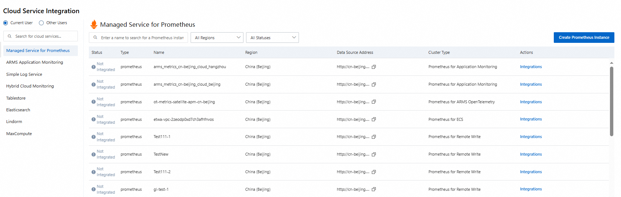Click the status icon of gl-test-1 row
This screenshot has height=197, width=621.
tap(94, 189)
